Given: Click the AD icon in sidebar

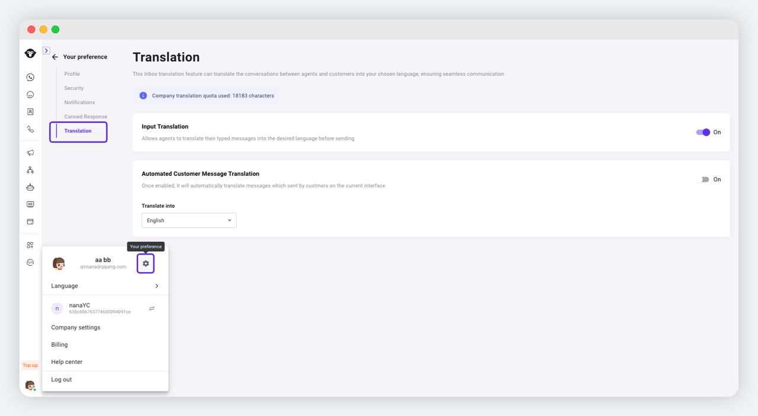Looking at the screenshot, I should pos(30,204).
